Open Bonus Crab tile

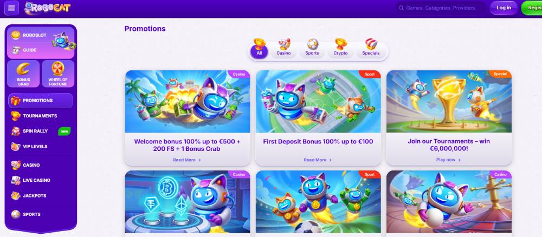point(23,74)
